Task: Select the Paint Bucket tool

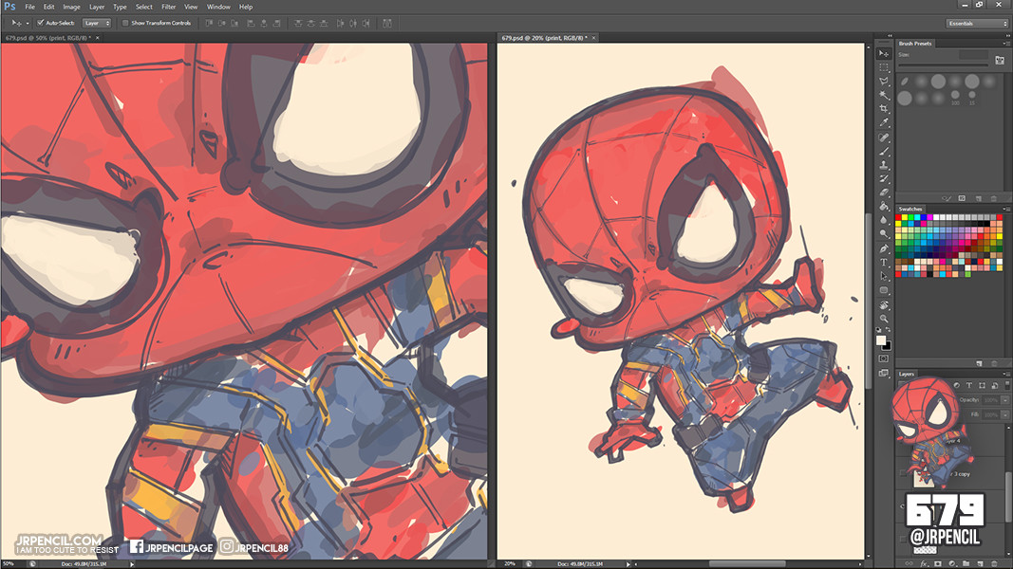Action: tap(884, 207)
